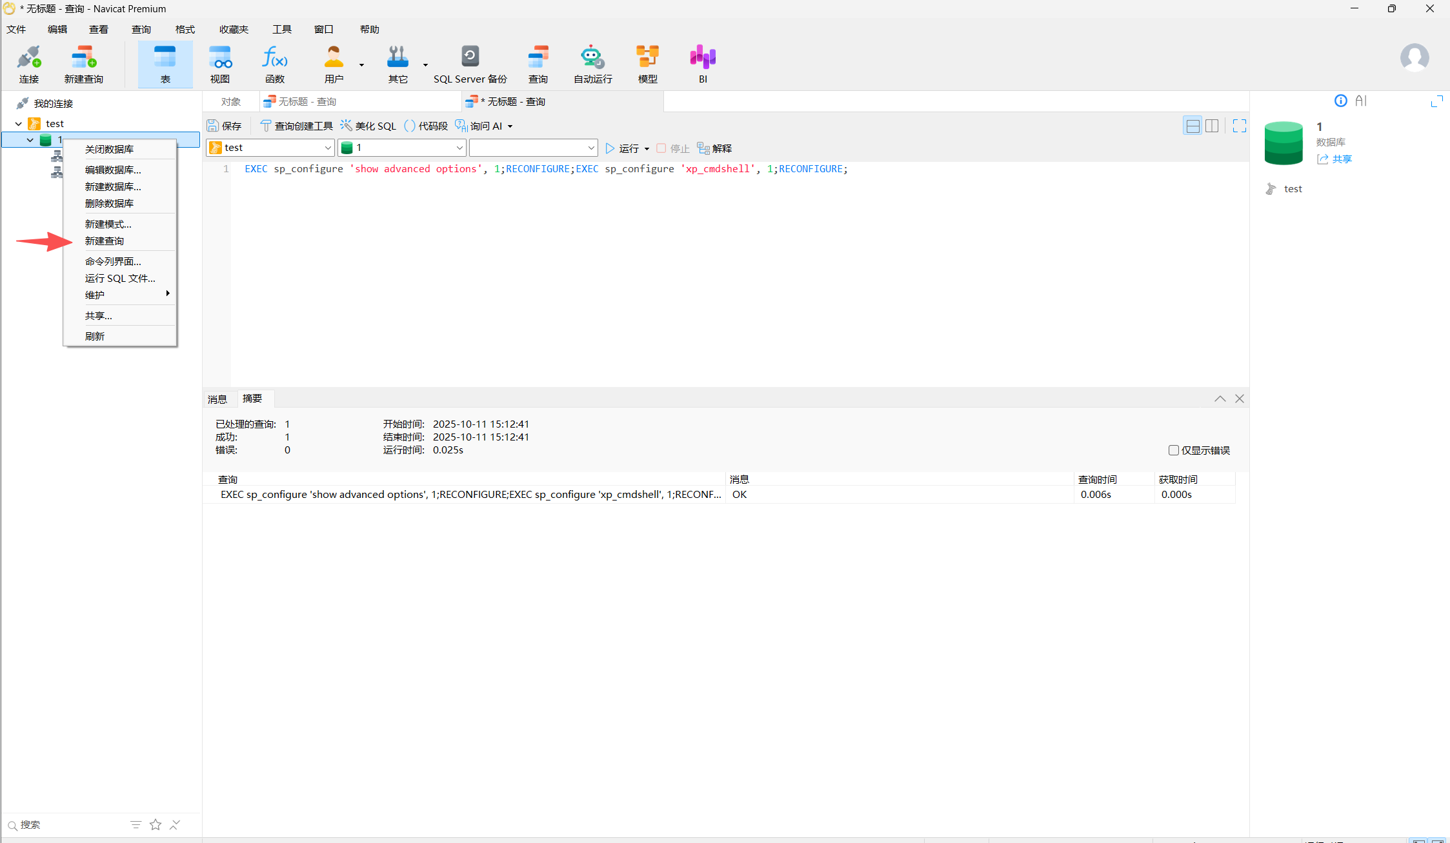Toggle the vertical split layout button
1450x843 pixels.
pyautogui.click(x=1212, y=126)
